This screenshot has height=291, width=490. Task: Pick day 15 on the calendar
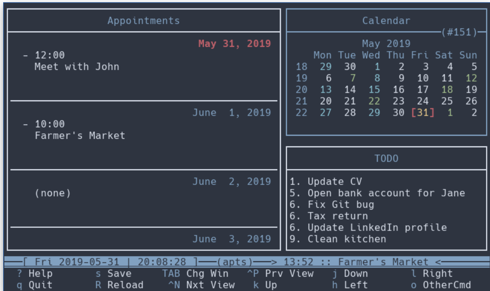click(x=374, y=90)
